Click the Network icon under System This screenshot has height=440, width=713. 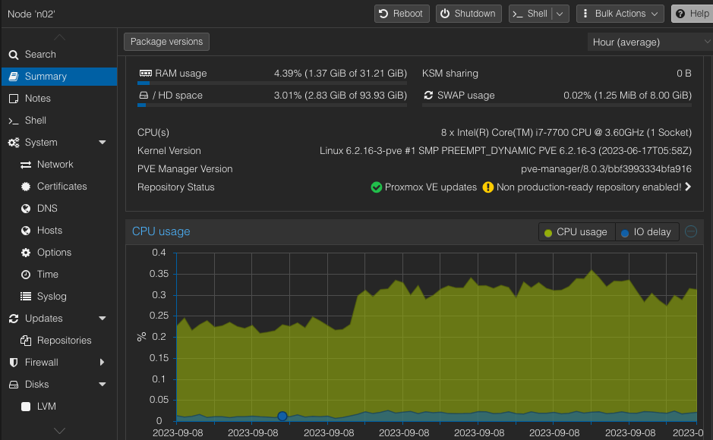pos(26,165)
